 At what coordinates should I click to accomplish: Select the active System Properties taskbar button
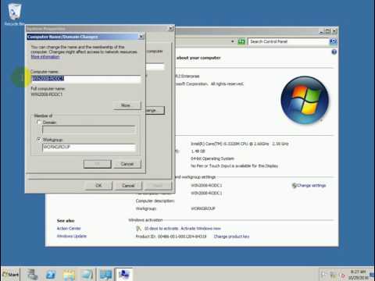tap(124, 275)
